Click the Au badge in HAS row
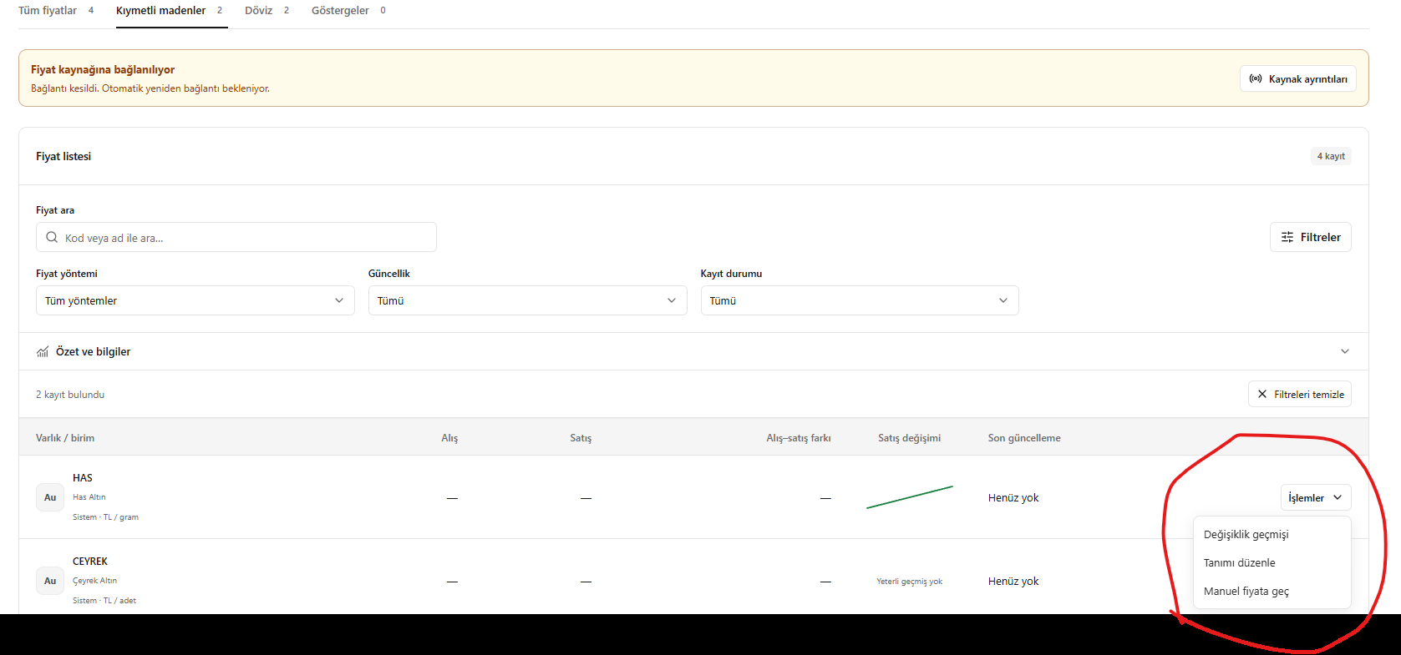 click(x=50, y=497)
